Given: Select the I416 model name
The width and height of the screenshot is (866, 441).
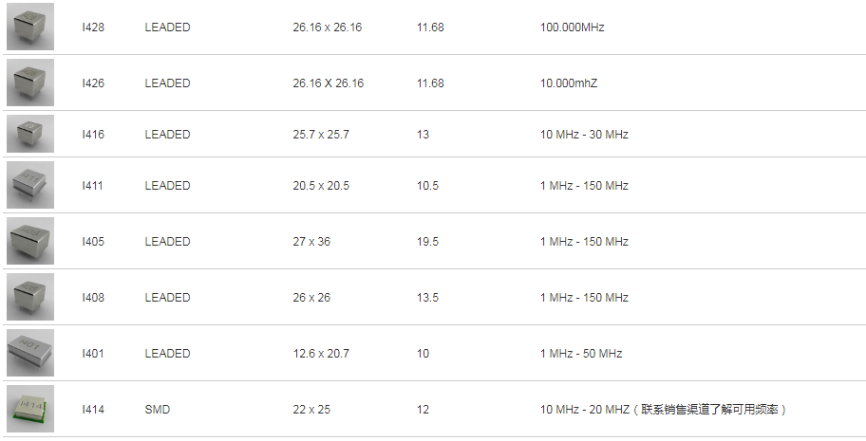Looking at the screenshot, I should pyautogui.click(x=93, y=135).
